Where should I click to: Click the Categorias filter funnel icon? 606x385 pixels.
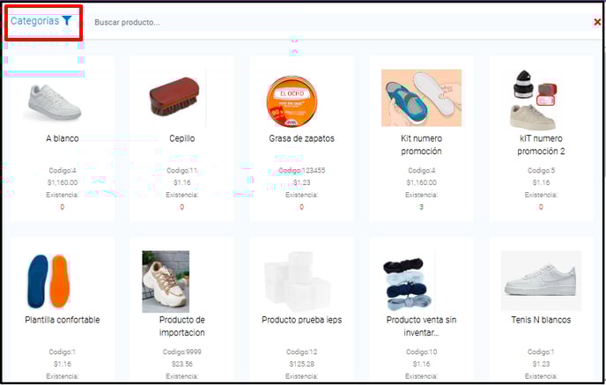tap(67, 20)
